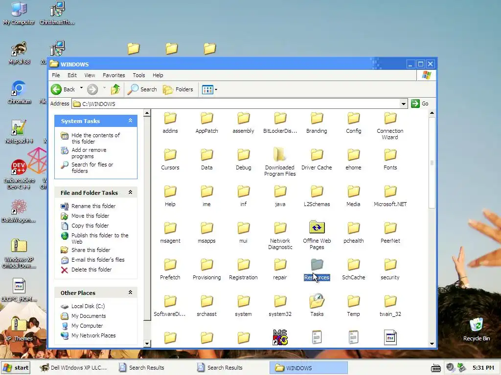The image size is (501, 375).
Task: Collapse the System Tasks panel
Action: pyautogui.click(x=130, y=121)
